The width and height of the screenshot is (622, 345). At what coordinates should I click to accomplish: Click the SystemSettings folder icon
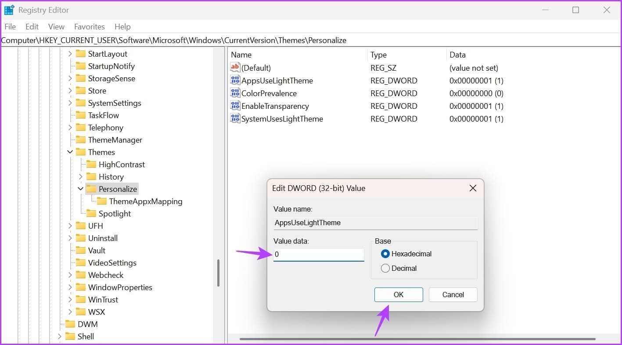pyautogui.click(x=81, y=103)
